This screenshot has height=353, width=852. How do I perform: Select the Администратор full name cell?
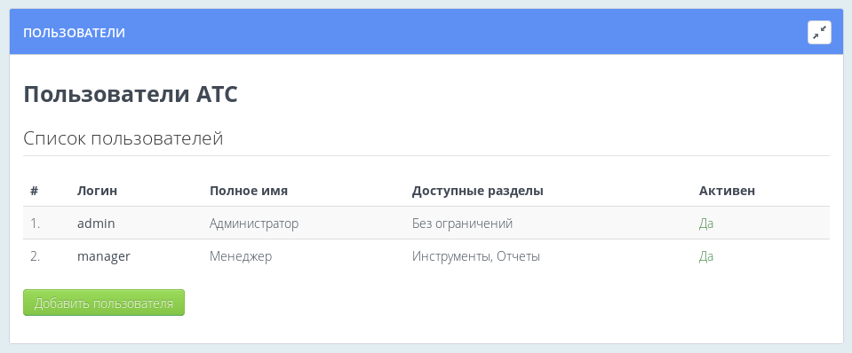pos(254,224)
